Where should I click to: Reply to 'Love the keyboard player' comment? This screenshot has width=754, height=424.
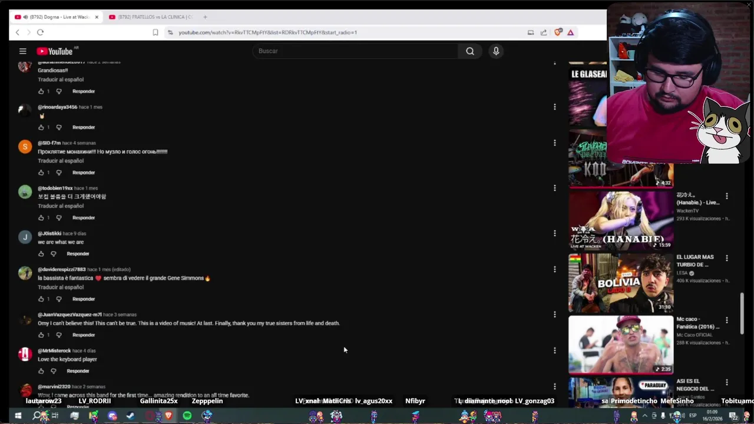point(78,371)
